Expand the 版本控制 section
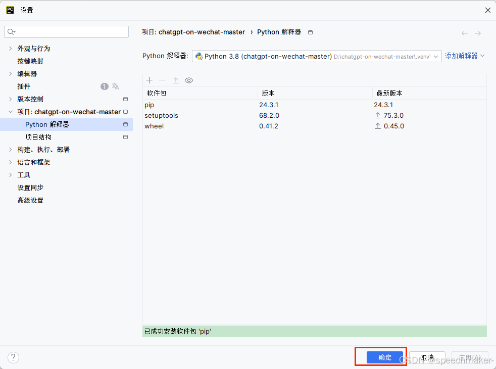The image size is (496, 369). point(11,99)
